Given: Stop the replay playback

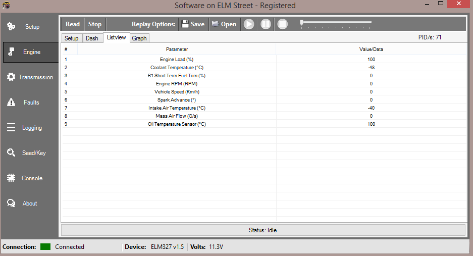Looking at the screenshot, I should (283, 24).
